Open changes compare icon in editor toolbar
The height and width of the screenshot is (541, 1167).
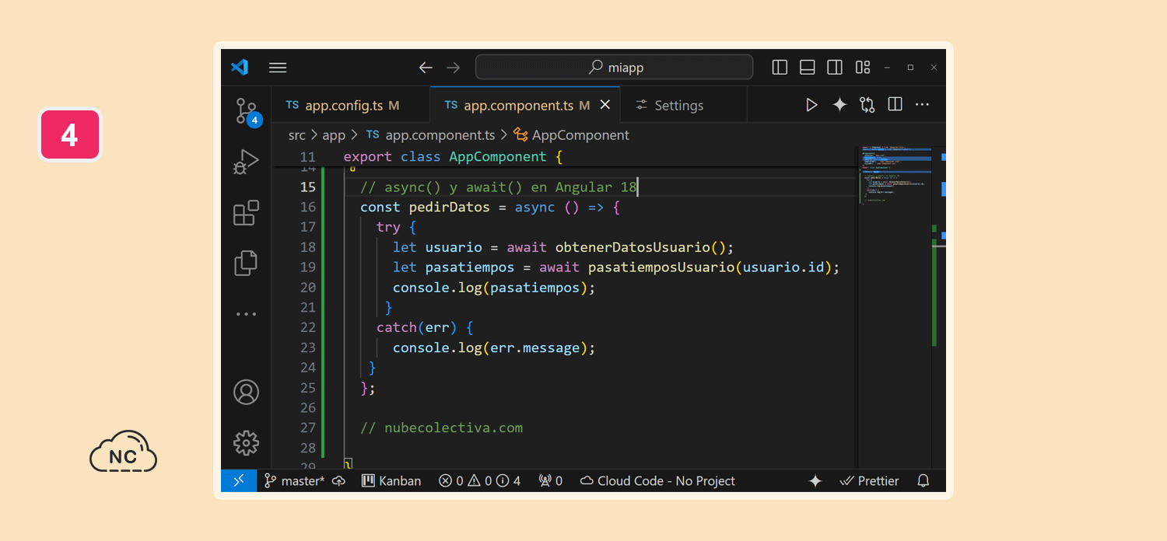tap(867, 104)
